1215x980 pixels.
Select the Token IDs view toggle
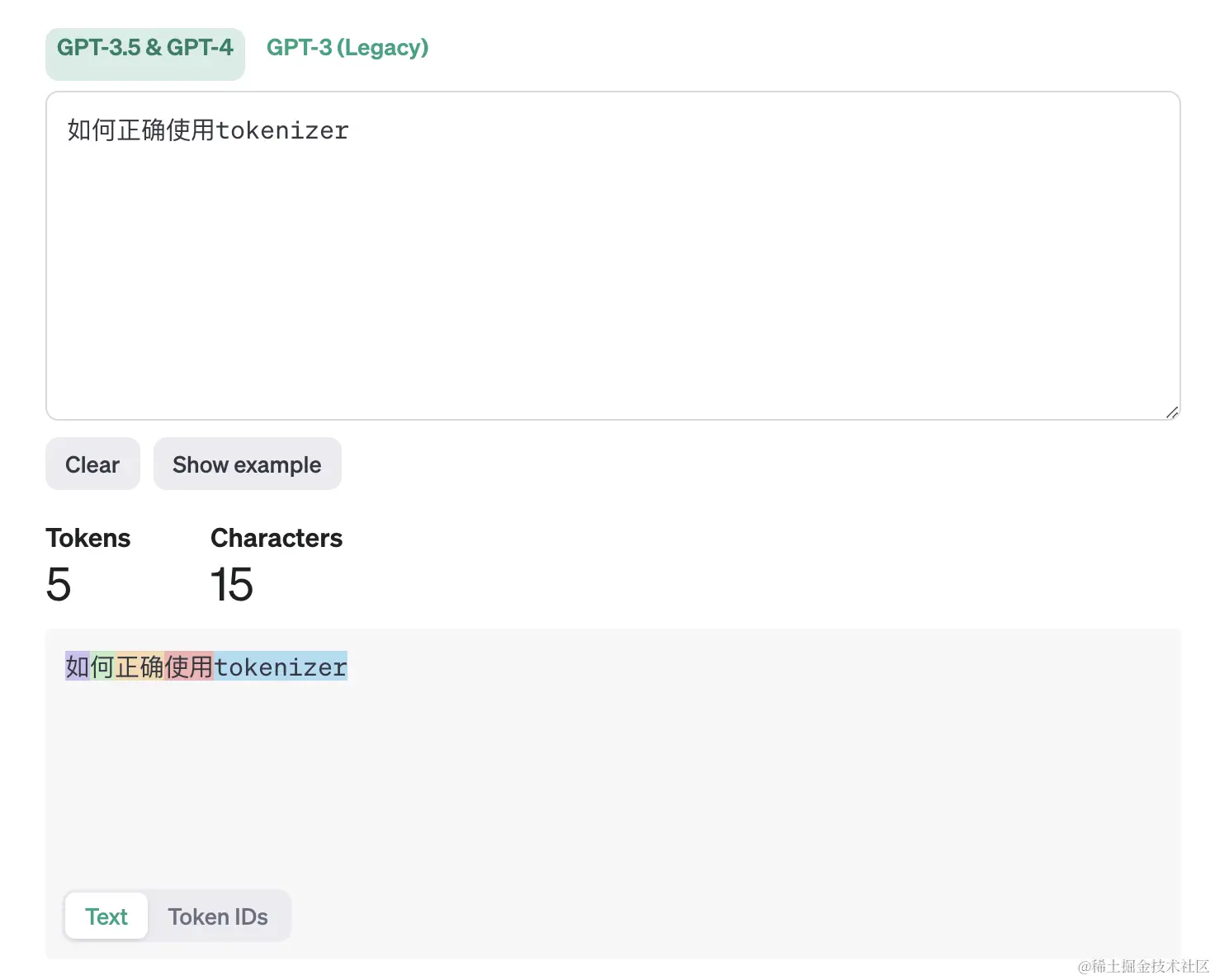[x=218, y=916]
